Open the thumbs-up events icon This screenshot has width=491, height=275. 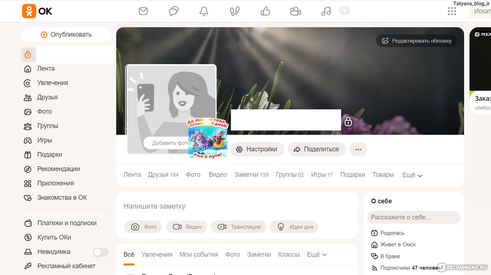click(265, 11)
